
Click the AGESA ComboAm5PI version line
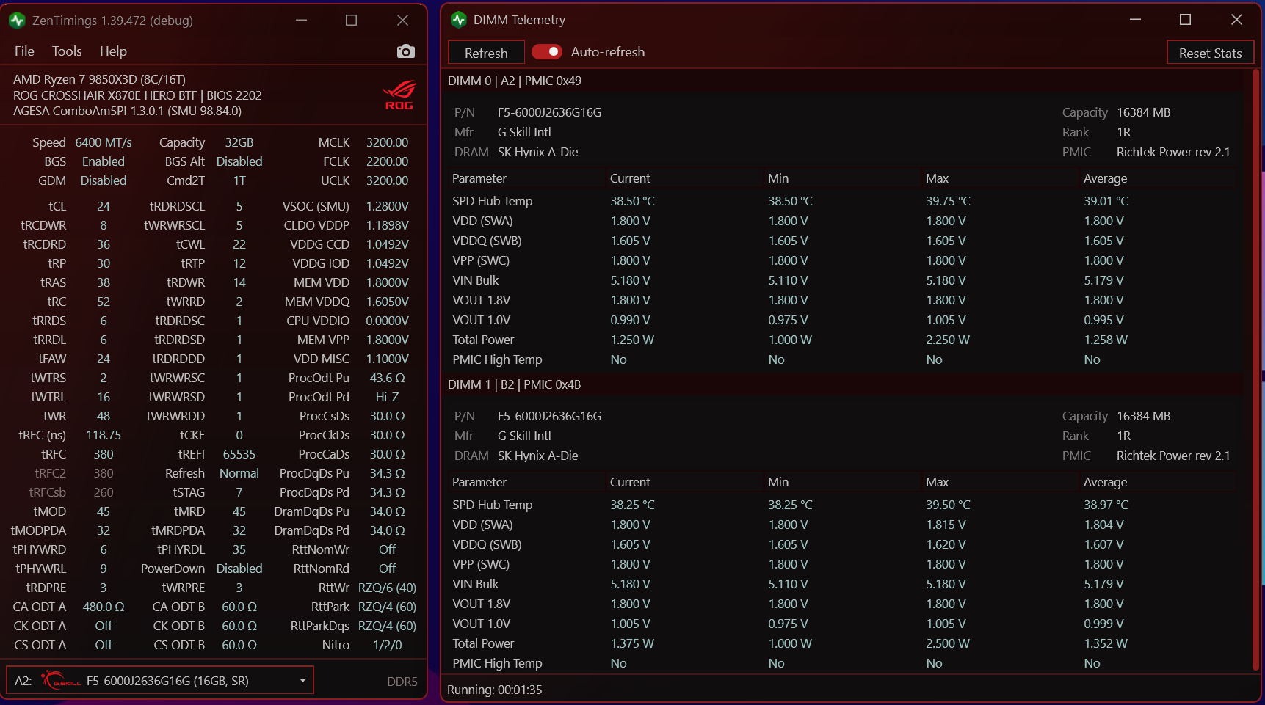[x=127, y=111]
